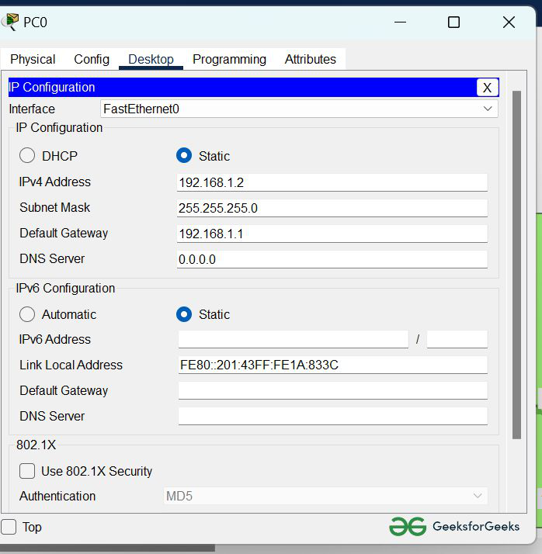542x554 pixels.
Task: Switch to the Physical tab
Action: point(33,59)
